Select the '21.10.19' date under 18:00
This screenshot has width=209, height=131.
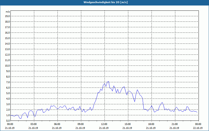151,128
